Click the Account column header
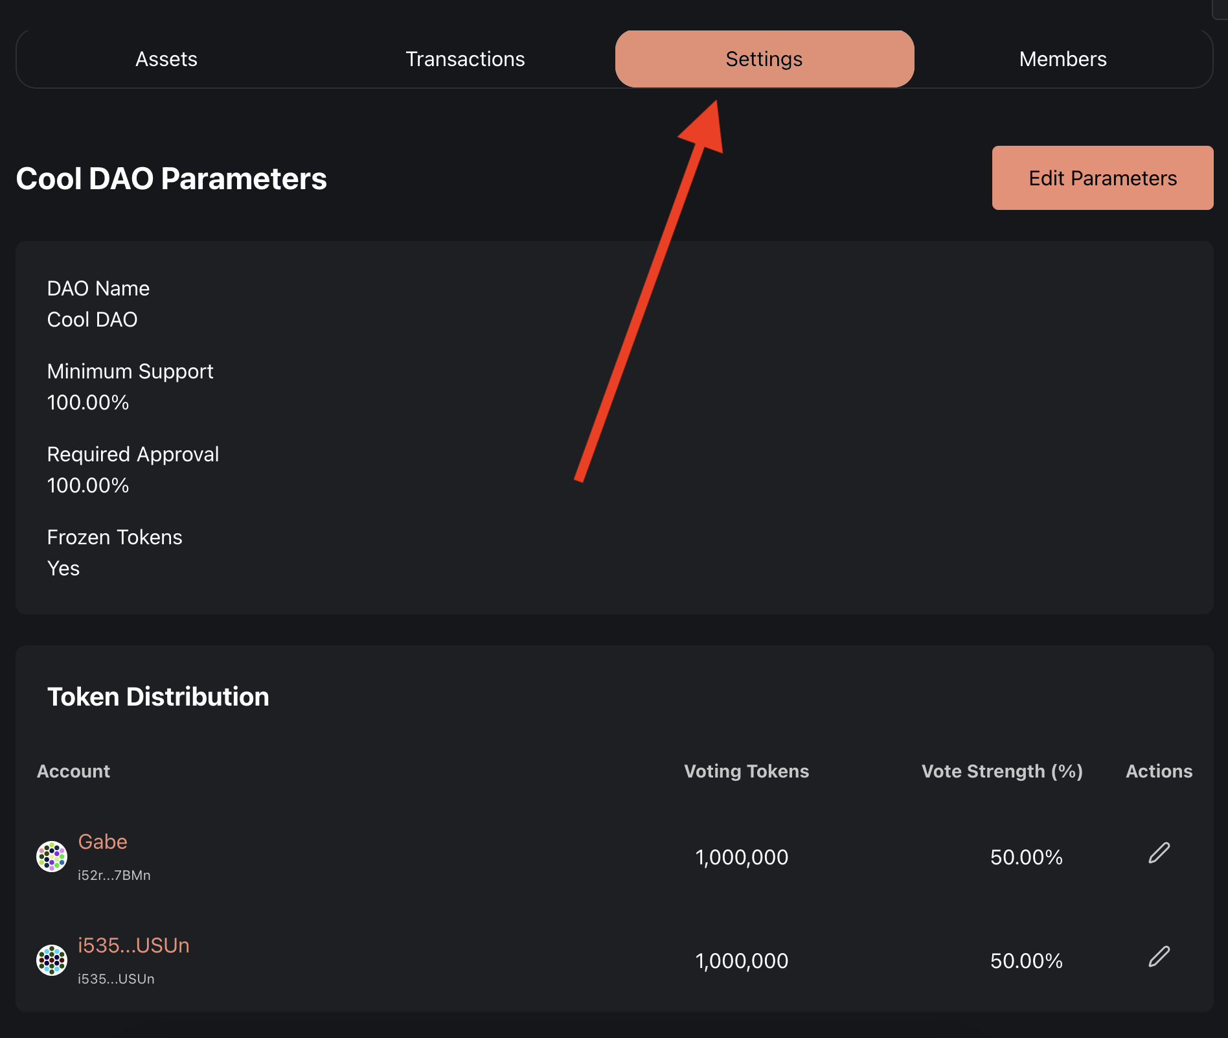 [x=73, y=771]
